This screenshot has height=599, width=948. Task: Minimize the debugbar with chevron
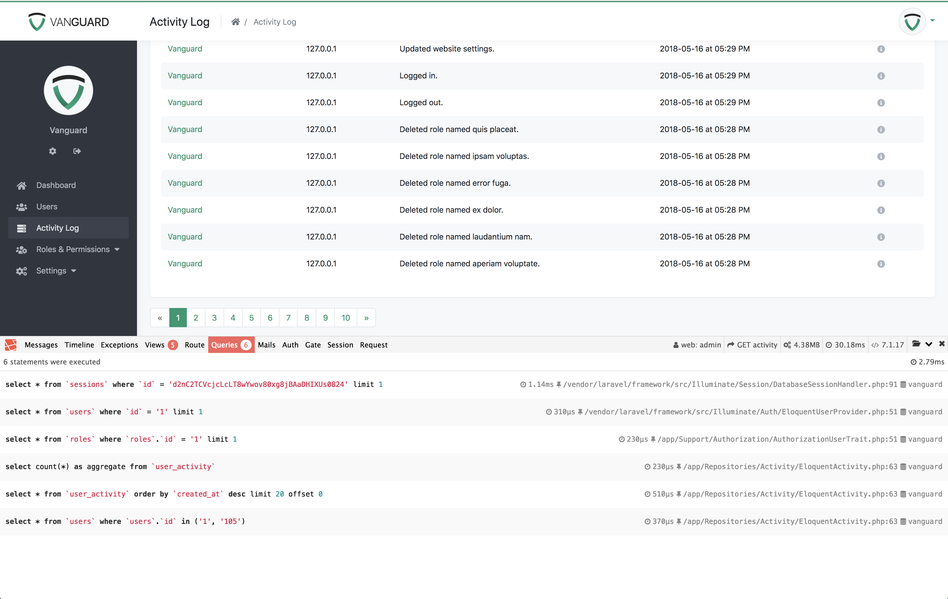pos(929,344)
